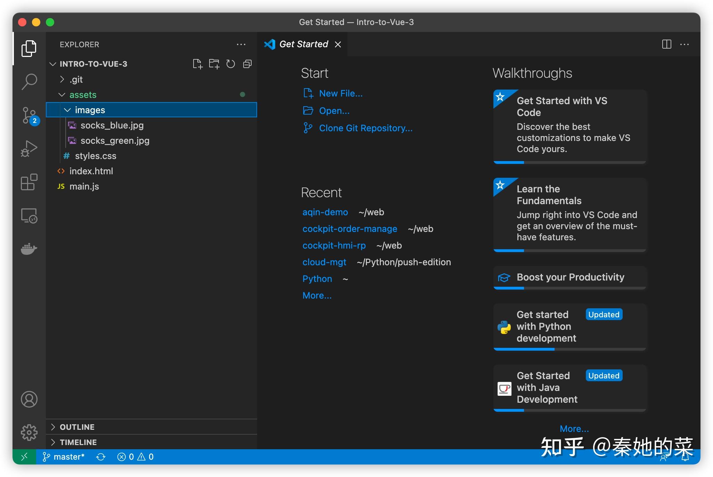The height and width of the screenshot is (477, 713).
Task: Open the Run and Debug panel
Action: (29, 149)
